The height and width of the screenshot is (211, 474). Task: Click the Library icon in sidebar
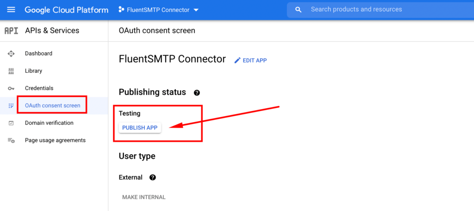pos(11,71)
